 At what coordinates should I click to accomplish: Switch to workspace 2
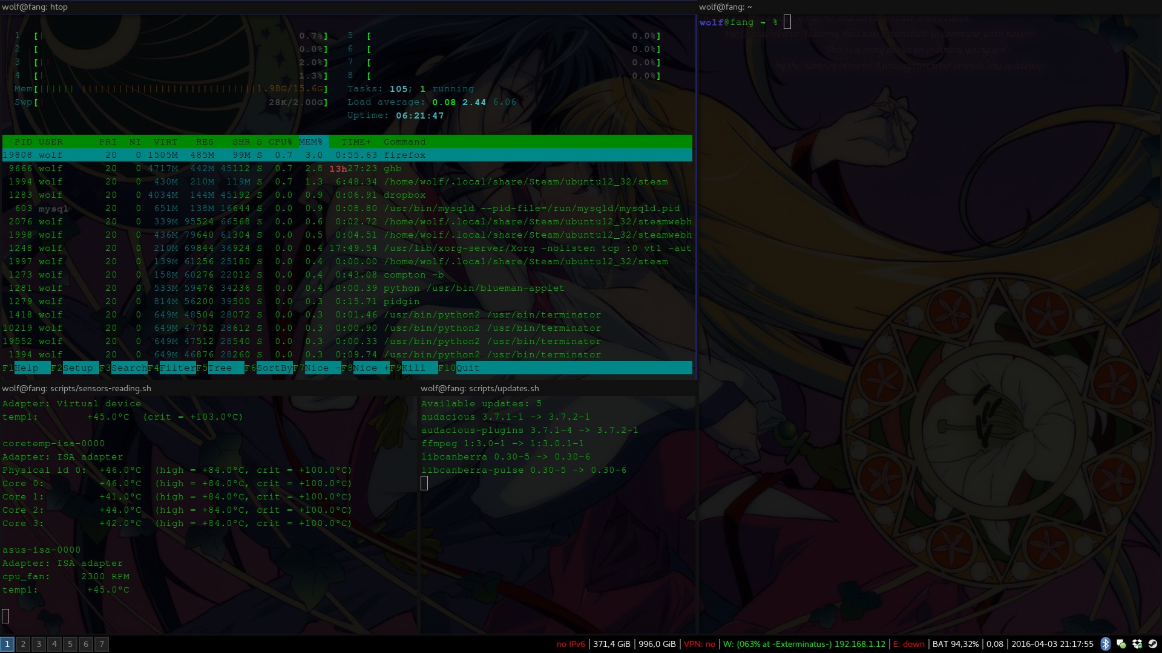[x=23, y=644]
